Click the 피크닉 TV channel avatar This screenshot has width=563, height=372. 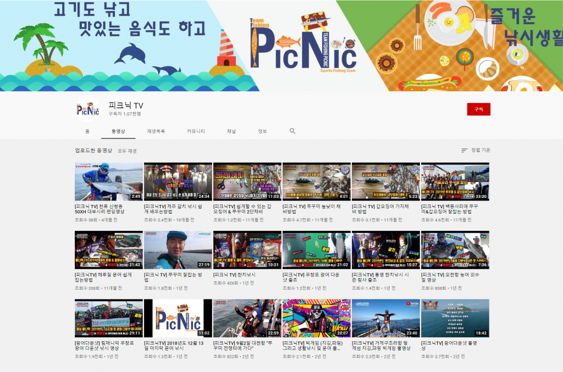click(x=88, y=109)
